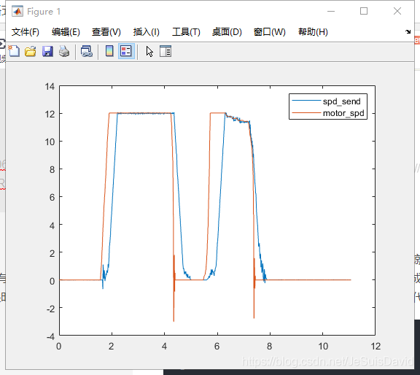Close the Figure 1 window

point(397,11)
